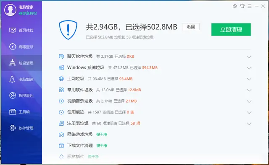Expand the 常用软件垃圾 chevron
Image resolution: width=269 pixels, height=165 pixels.
tap(249, 90)
